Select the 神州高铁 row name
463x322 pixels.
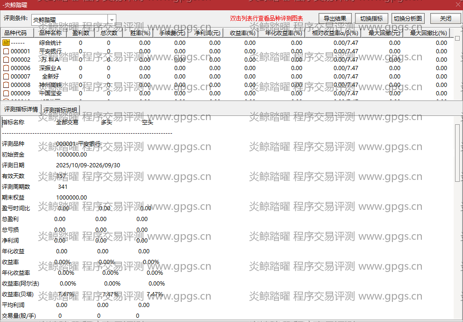pos(50,85)
